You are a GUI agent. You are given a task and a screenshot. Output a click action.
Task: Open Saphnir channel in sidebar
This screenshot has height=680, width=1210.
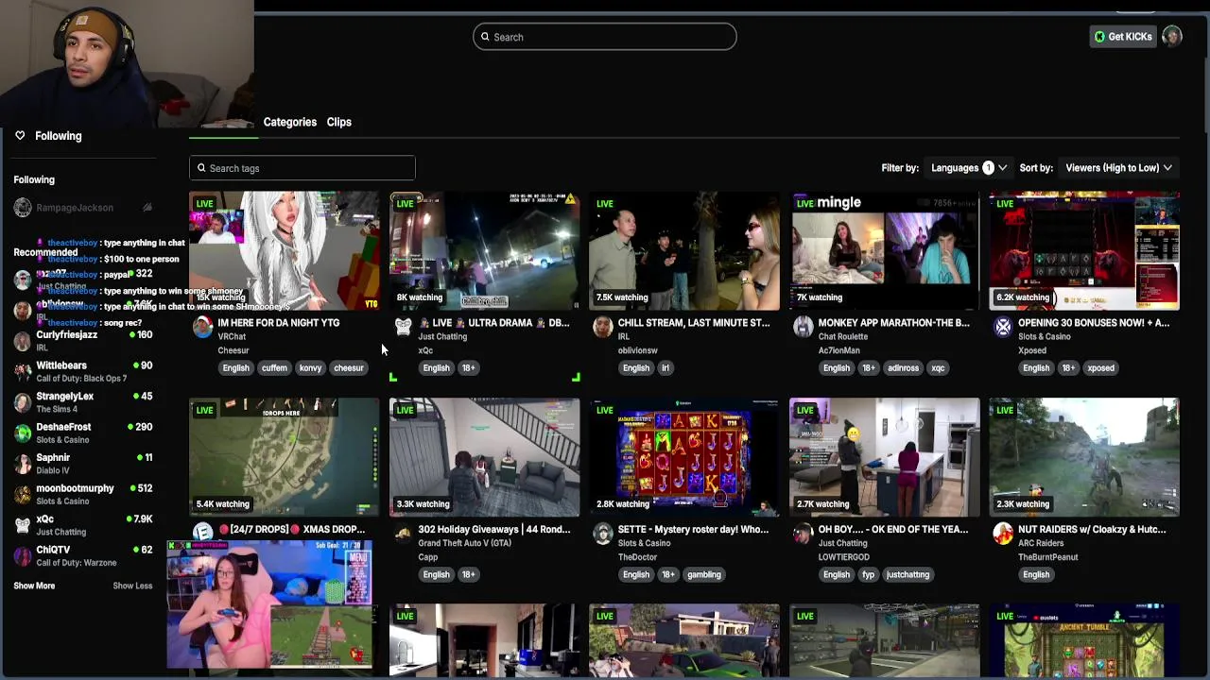click(x=83, y=464)
